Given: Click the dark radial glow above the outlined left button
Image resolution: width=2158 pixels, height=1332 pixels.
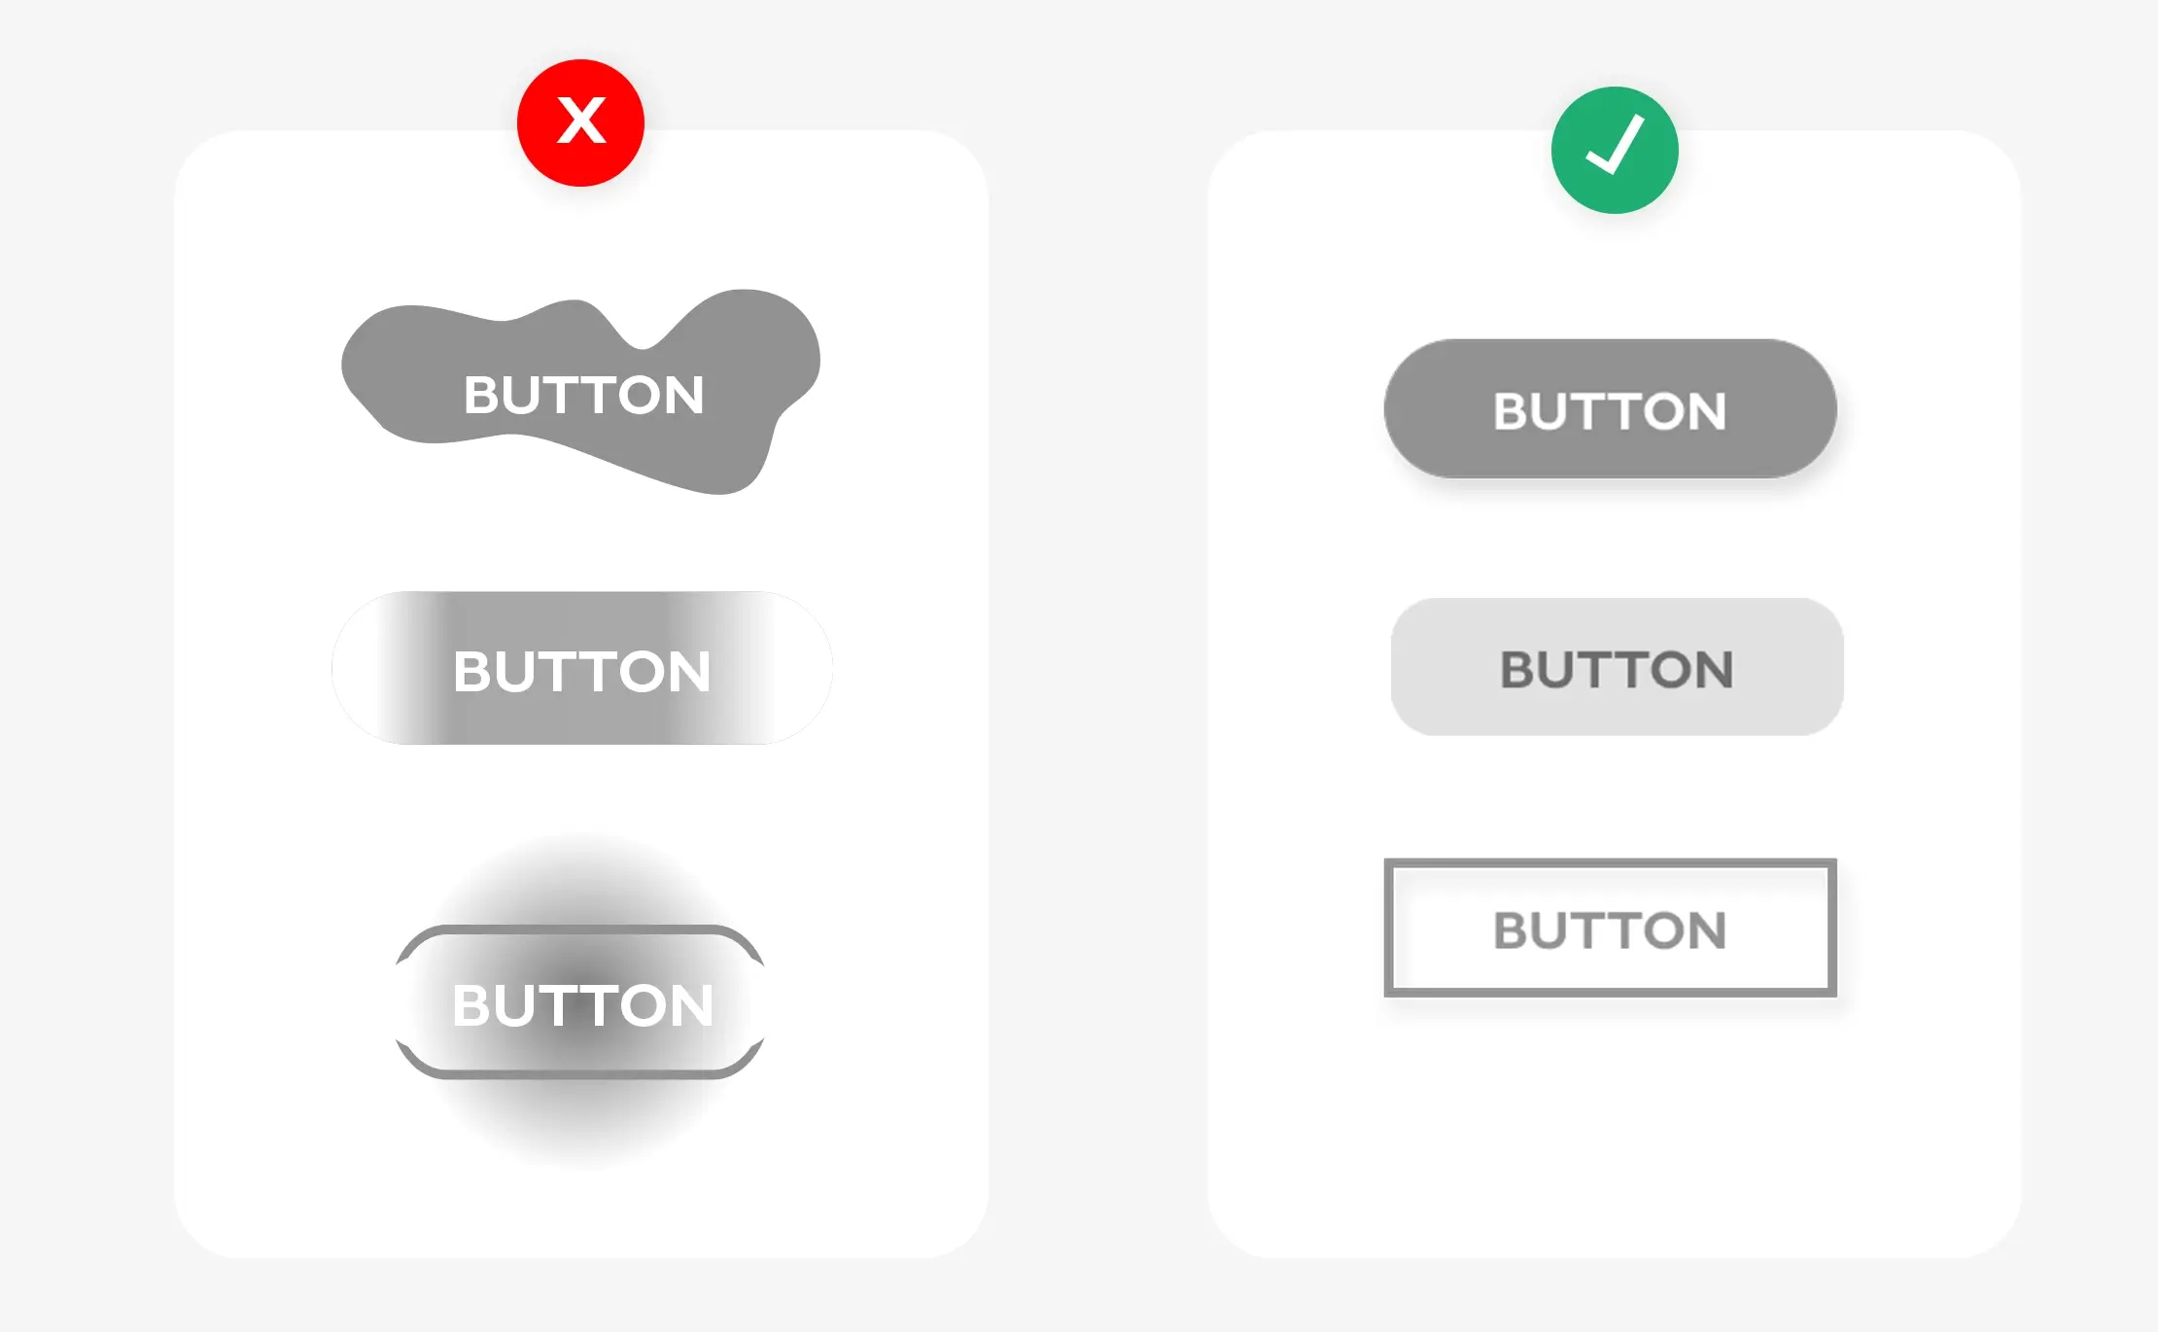Looking at the screenshot, I should [580, 880].
